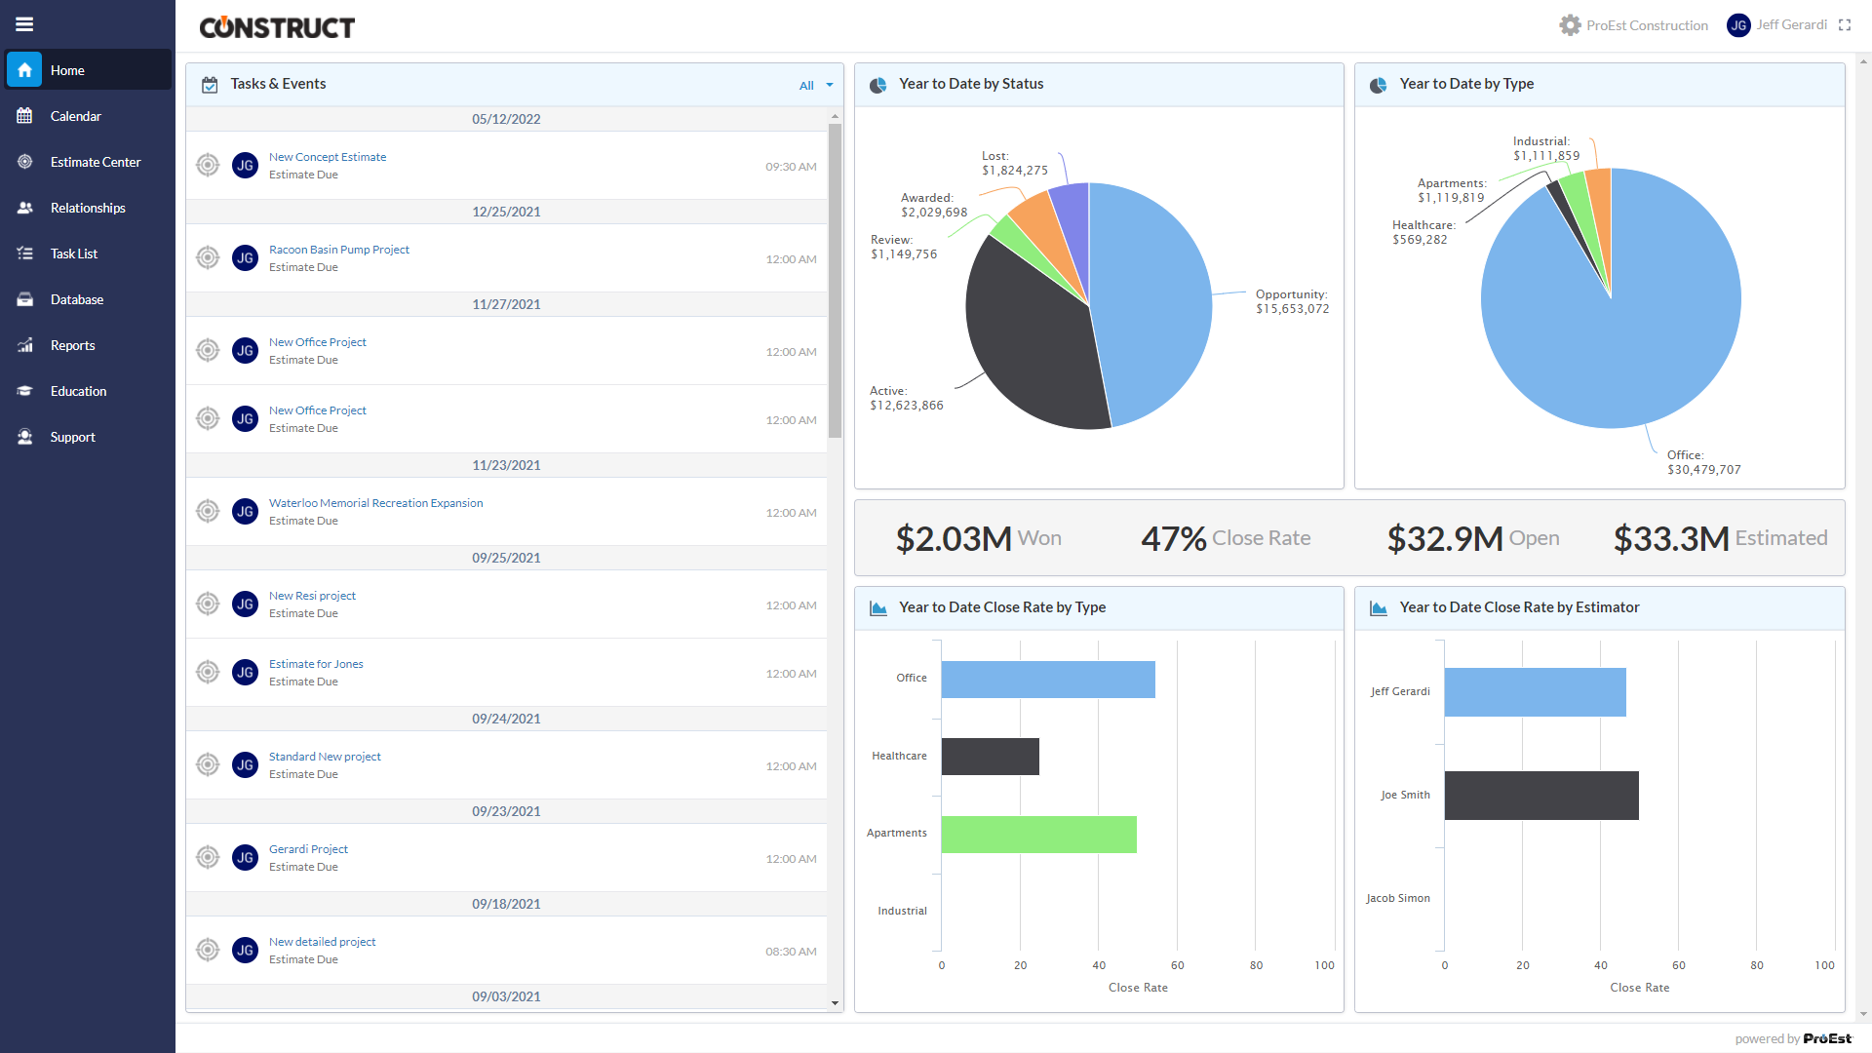Open the Gerardi Project link
Image resolution: width=1872 pixels, height=1053 pixels.
pos(308,849)
